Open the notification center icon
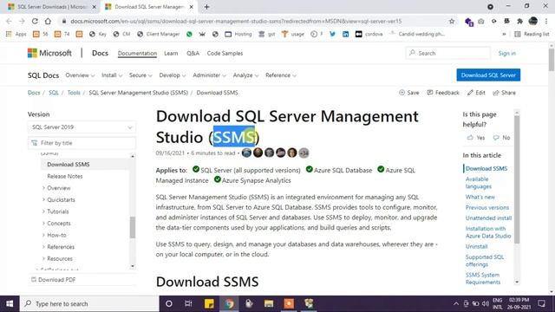The width and height of the screenshot is (555, 312). (x=541, y=303)
